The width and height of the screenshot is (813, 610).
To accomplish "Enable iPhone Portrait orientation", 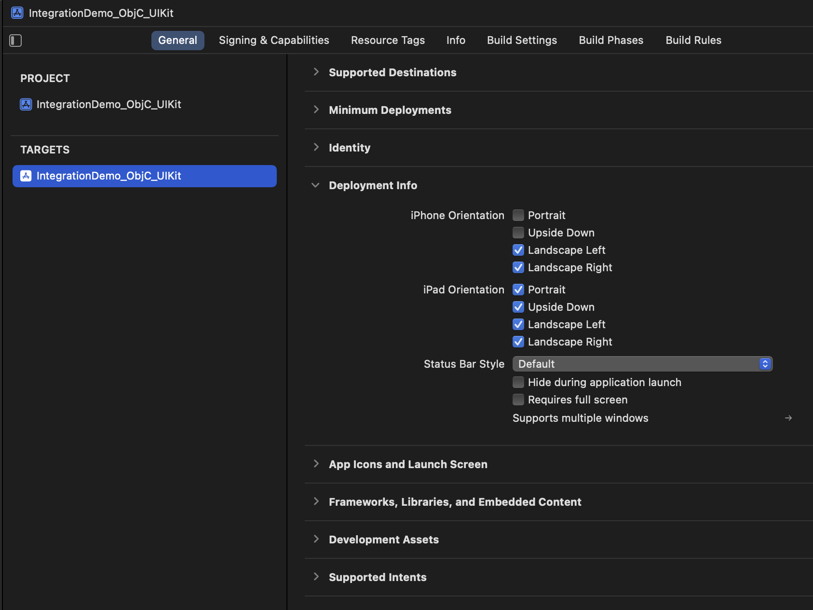I will pos(518,215).
